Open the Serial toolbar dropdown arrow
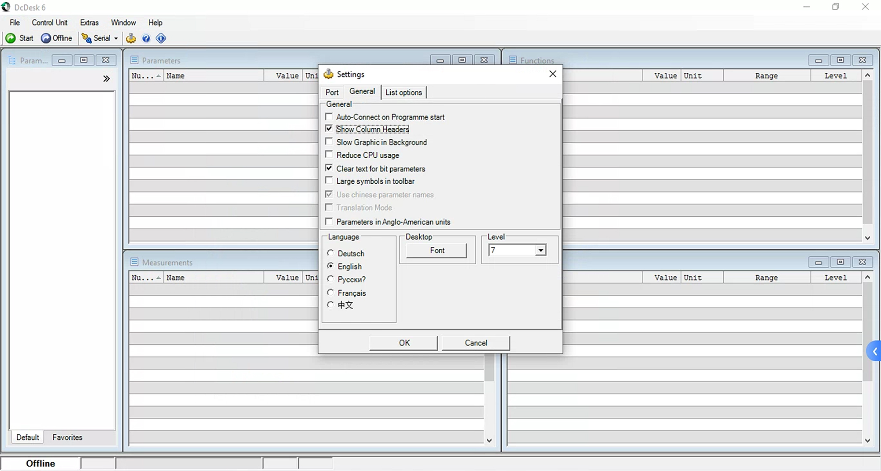 pyautogui.click(x=116, y=38)
